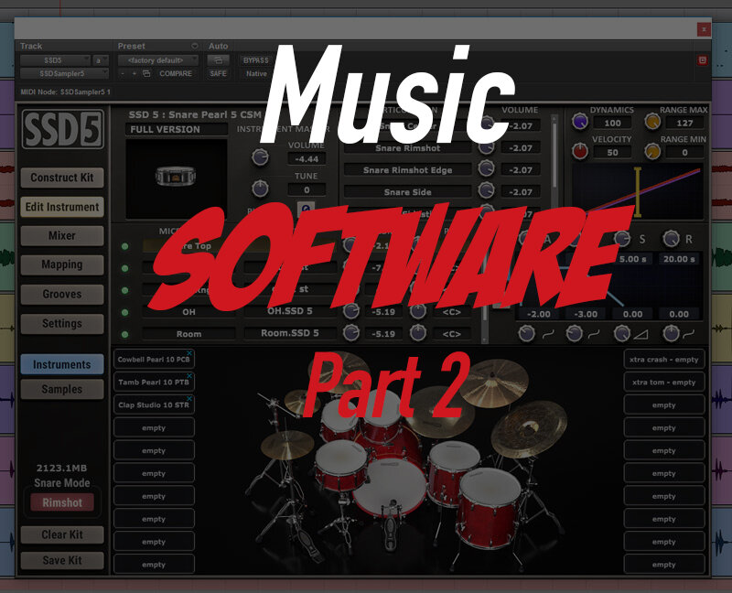Screen dimensions: 732x593
Task: Click the Range Max orange knob
Action: (652, 122)
